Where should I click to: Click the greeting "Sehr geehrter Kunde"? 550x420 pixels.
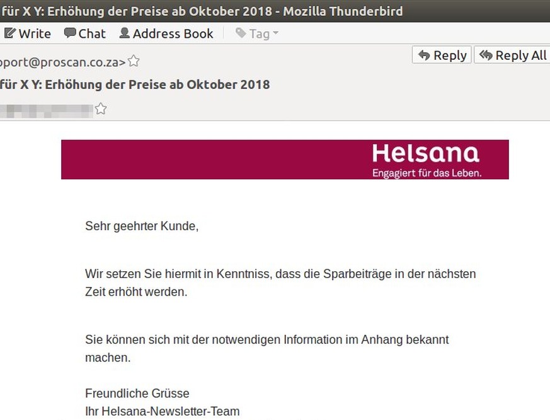point(142,226)
